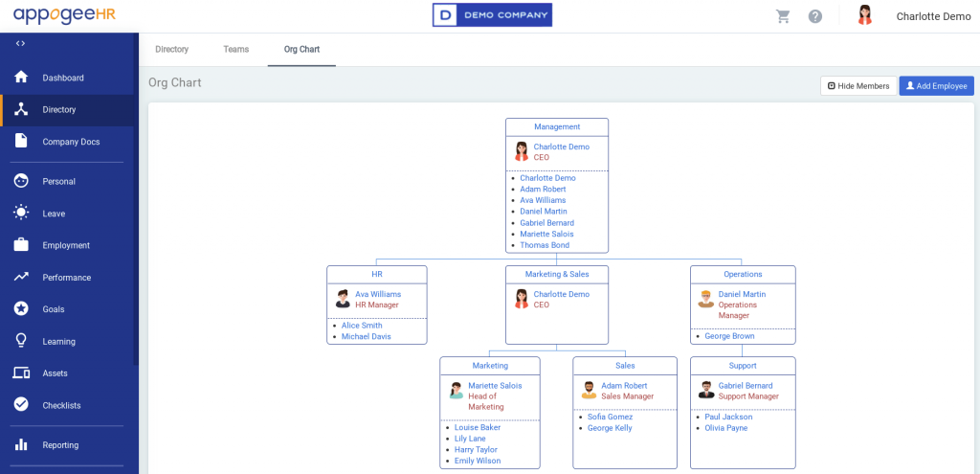Open Performance trend arrow icon
Screen dimensions: 980x474
pyautogui.click(x=21, y=278)
